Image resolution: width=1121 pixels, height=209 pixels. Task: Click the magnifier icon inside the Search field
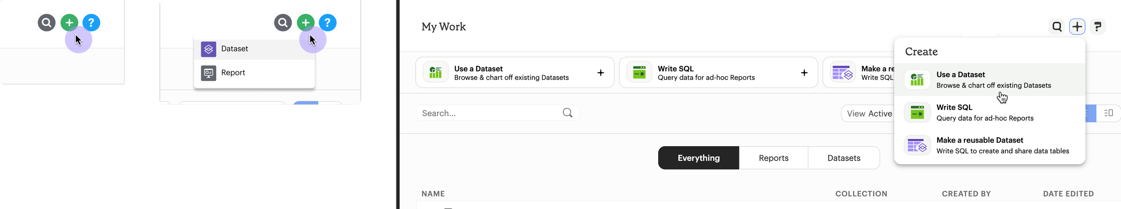coord(567,113)
